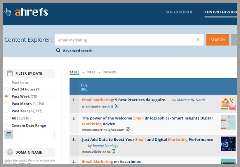Click the FILTER BY DATE heading
This screenshot has width=240, height=167.
coord(29,74)
